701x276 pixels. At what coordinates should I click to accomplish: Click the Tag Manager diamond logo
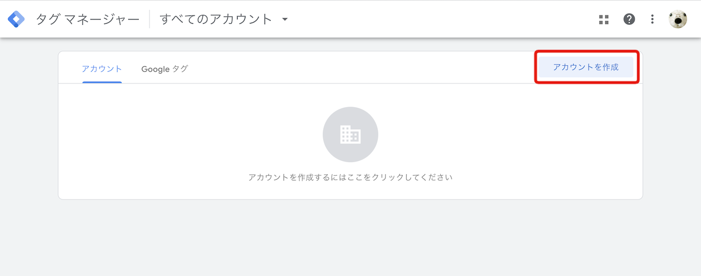[x=16, y=19]
